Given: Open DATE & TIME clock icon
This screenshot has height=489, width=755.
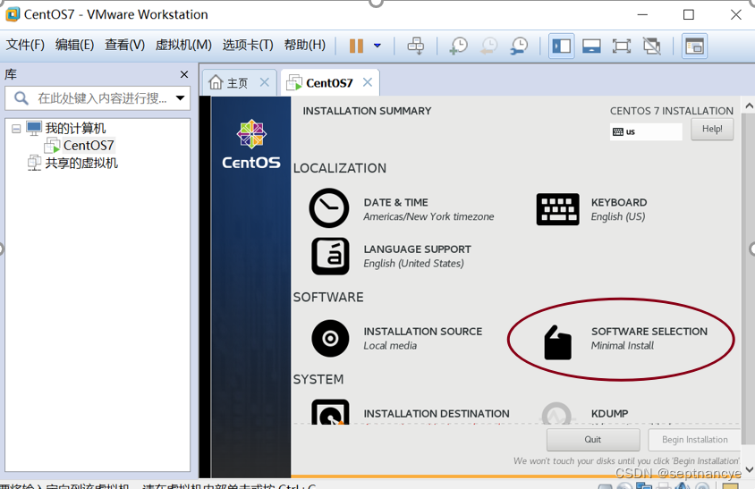Looking at the screenshot, I should click(x=329, y=208).
